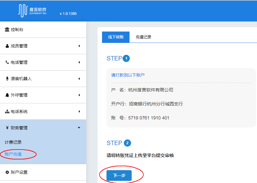Click the voice robot microphone icon
Image resolution: width=257 pixels, height=183 pixels.
click(x=7, y=79)
